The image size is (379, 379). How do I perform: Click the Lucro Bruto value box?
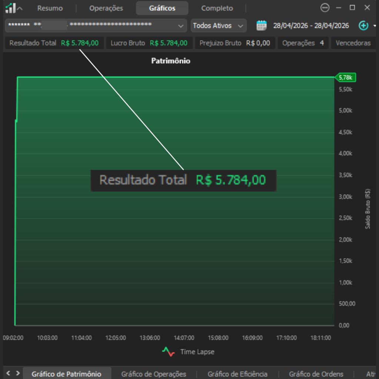149,43
